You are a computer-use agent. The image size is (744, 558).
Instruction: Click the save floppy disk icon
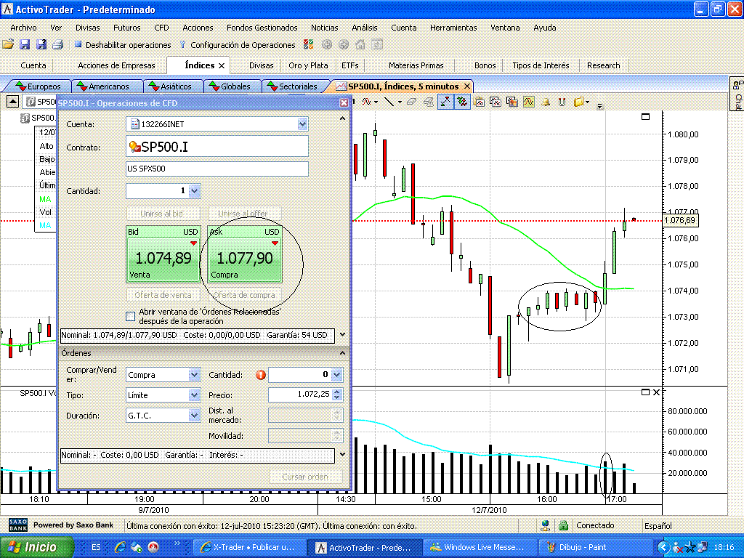[x=25, y=44]
